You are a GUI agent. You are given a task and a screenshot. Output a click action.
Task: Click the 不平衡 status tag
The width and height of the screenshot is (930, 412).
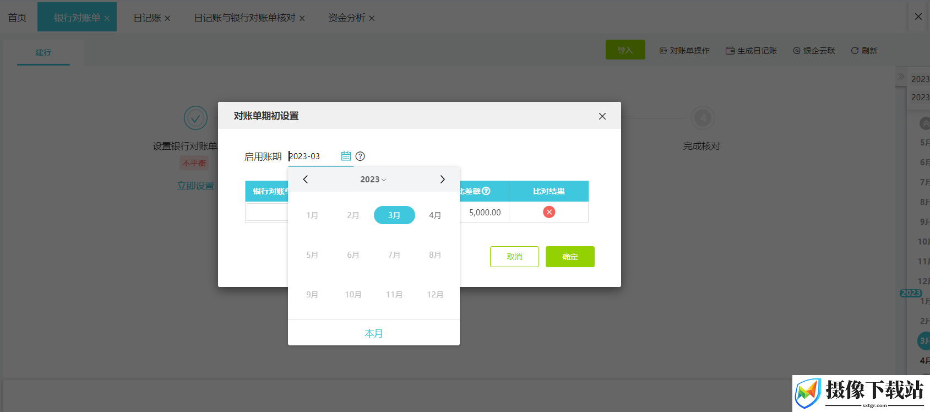(194, 163)
